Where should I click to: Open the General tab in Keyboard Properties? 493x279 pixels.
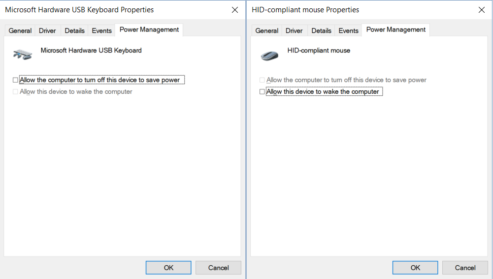[x=20, y=31]
